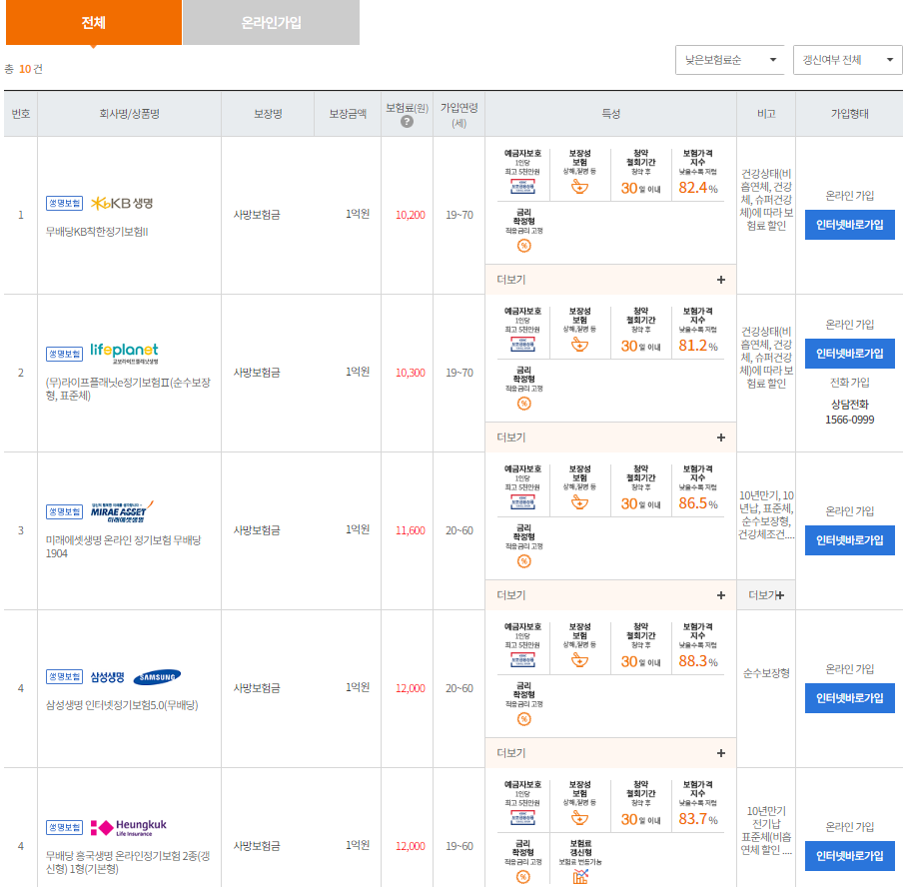Expand 특성 더보기 for Mirae Asset row
The width and height of the screenshot is (908, 887).
[611, 595]
